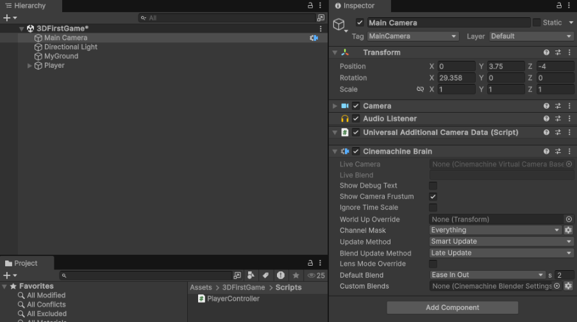Open Camera component presets
This screenshot has height=322, width=577.
pos(558,106)
